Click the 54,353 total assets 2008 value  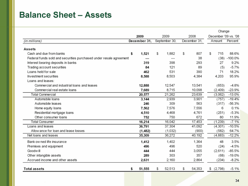click(197, 169)
